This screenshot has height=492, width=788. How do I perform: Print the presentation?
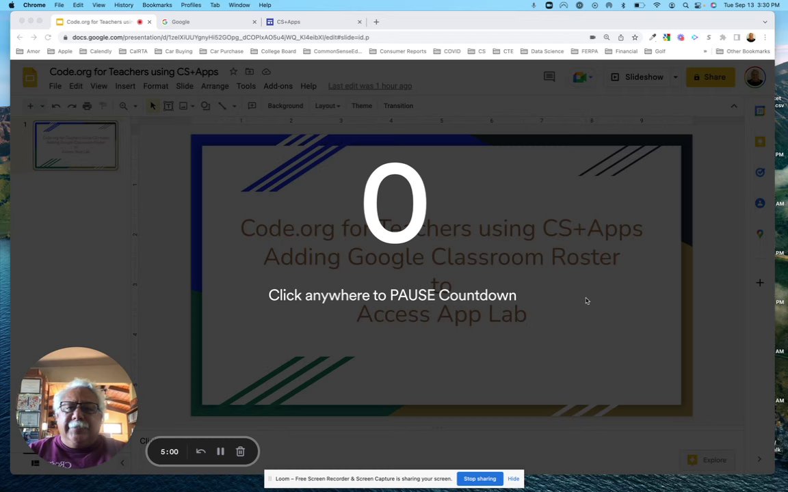pyautogui.click(x=88, y=106)
